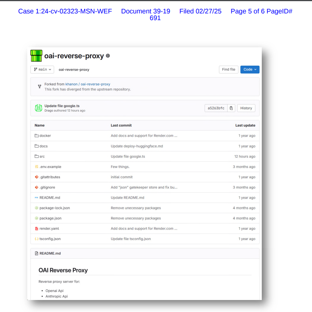The height and width of the screenshot is (312, 312).
Task: Click the render.yaml file icon
Action: point(36,229)
